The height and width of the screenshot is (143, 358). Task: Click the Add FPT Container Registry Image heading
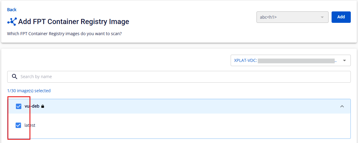(74, 21)
